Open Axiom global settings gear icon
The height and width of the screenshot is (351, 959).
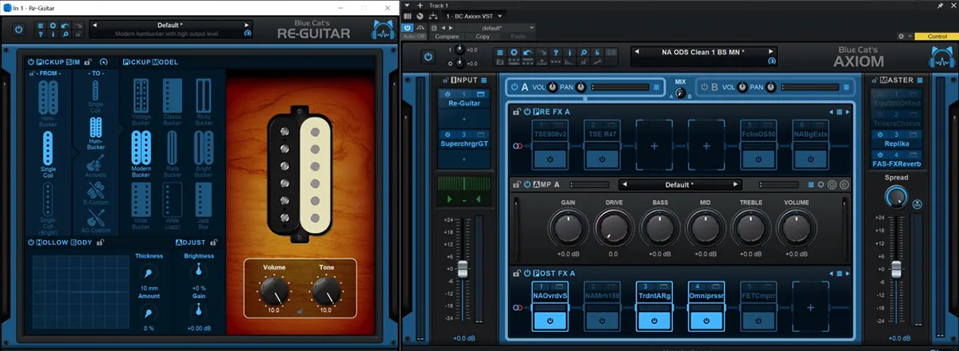(512, 53)
